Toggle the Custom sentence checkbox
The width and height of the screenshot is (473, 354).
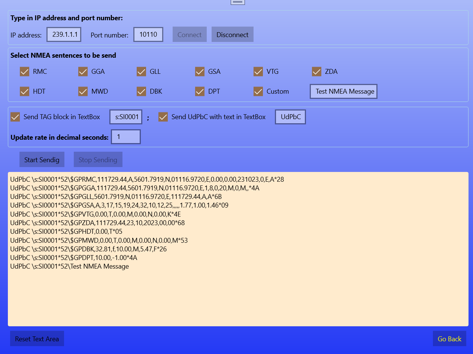[258, 91]
